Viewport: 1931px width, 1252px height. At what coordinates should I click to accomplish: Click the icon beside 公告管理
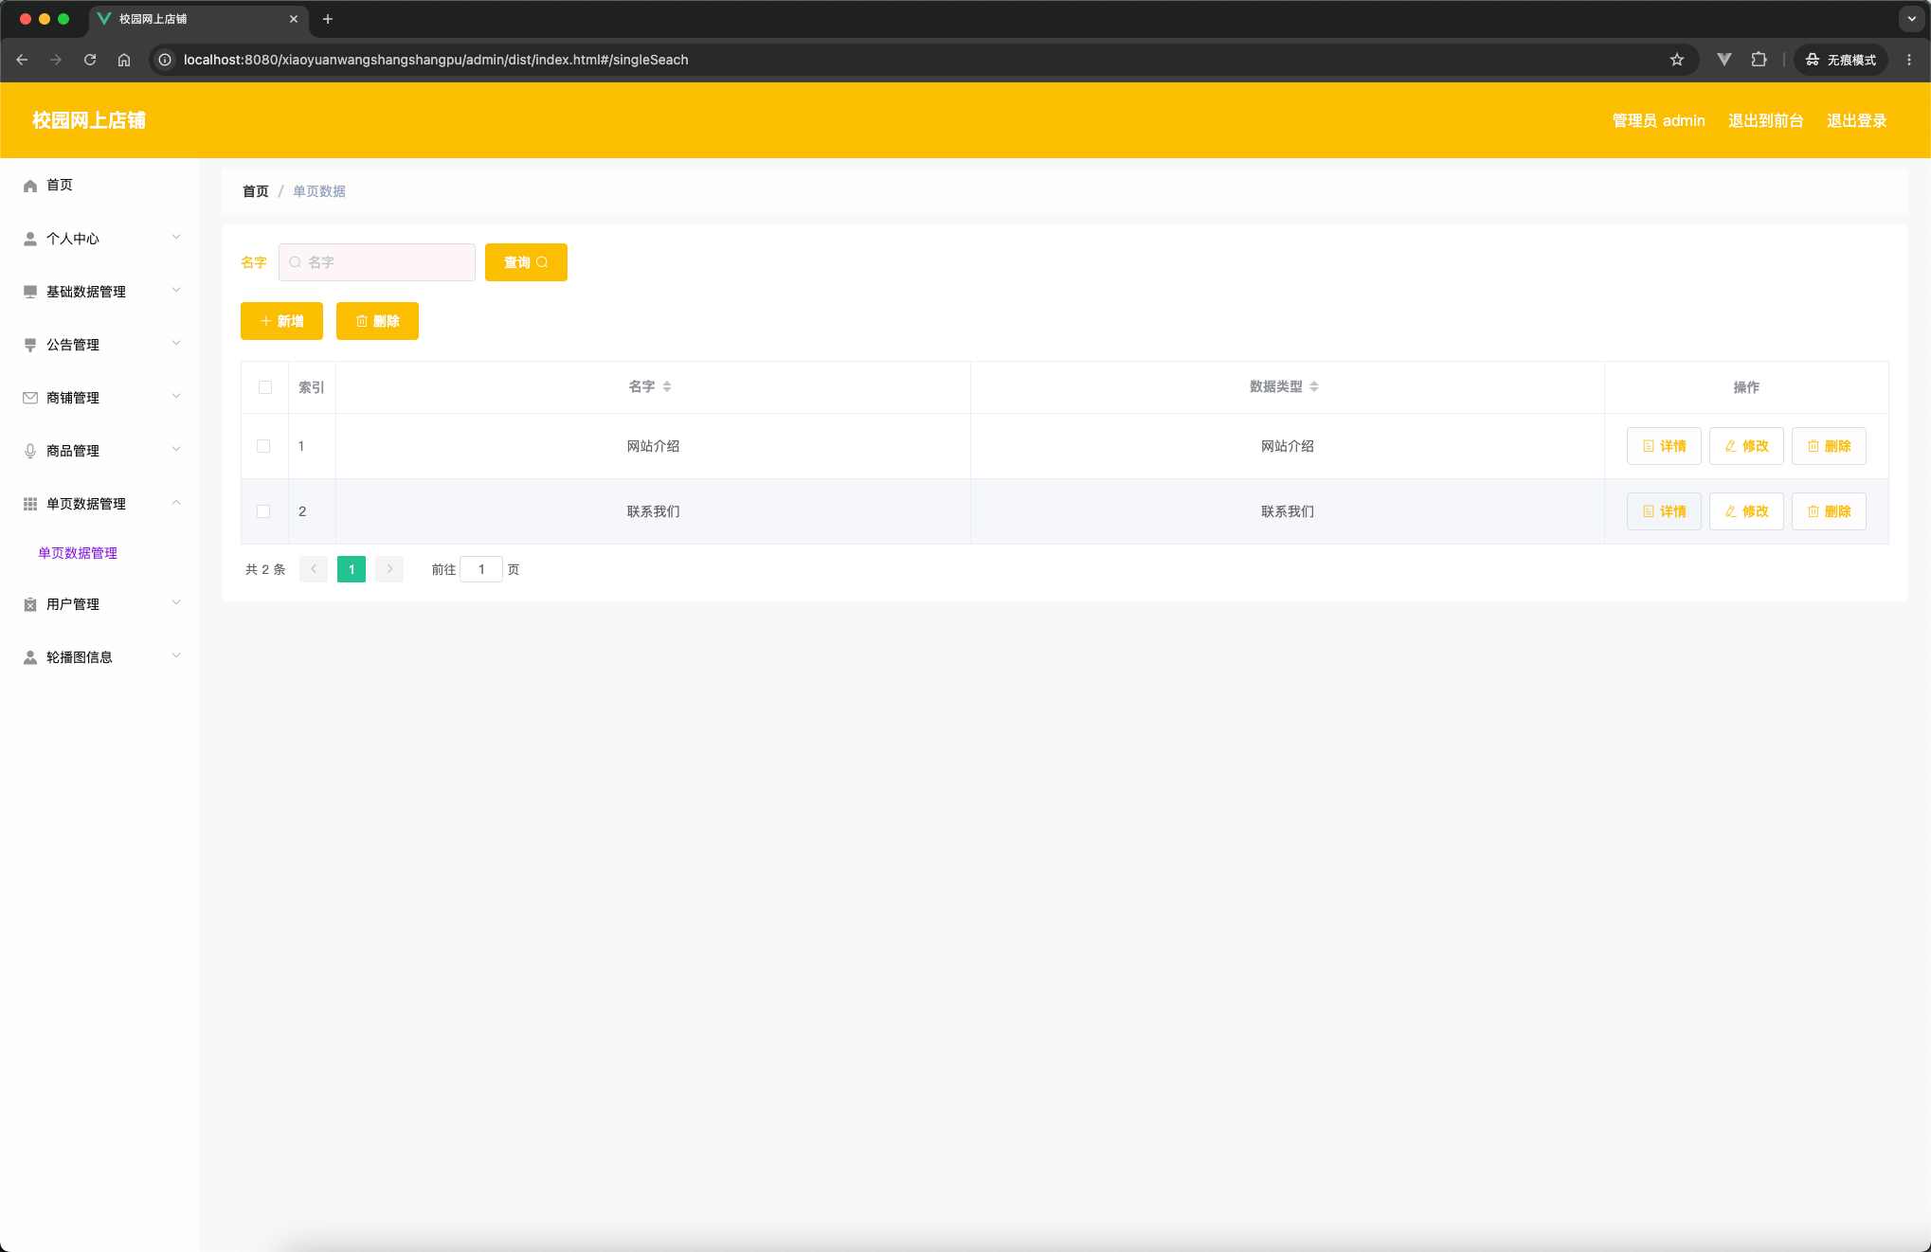tap(30, 345)
